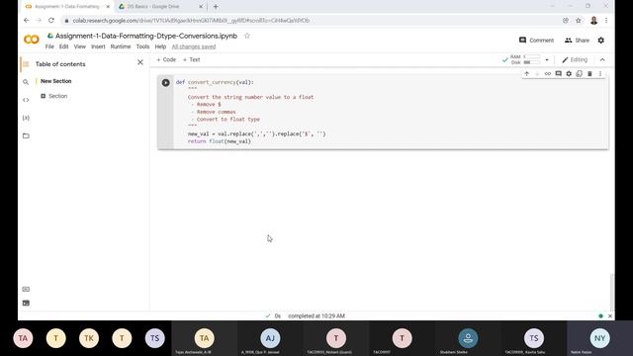Open the Tools menu

click(x=142, y=46)
